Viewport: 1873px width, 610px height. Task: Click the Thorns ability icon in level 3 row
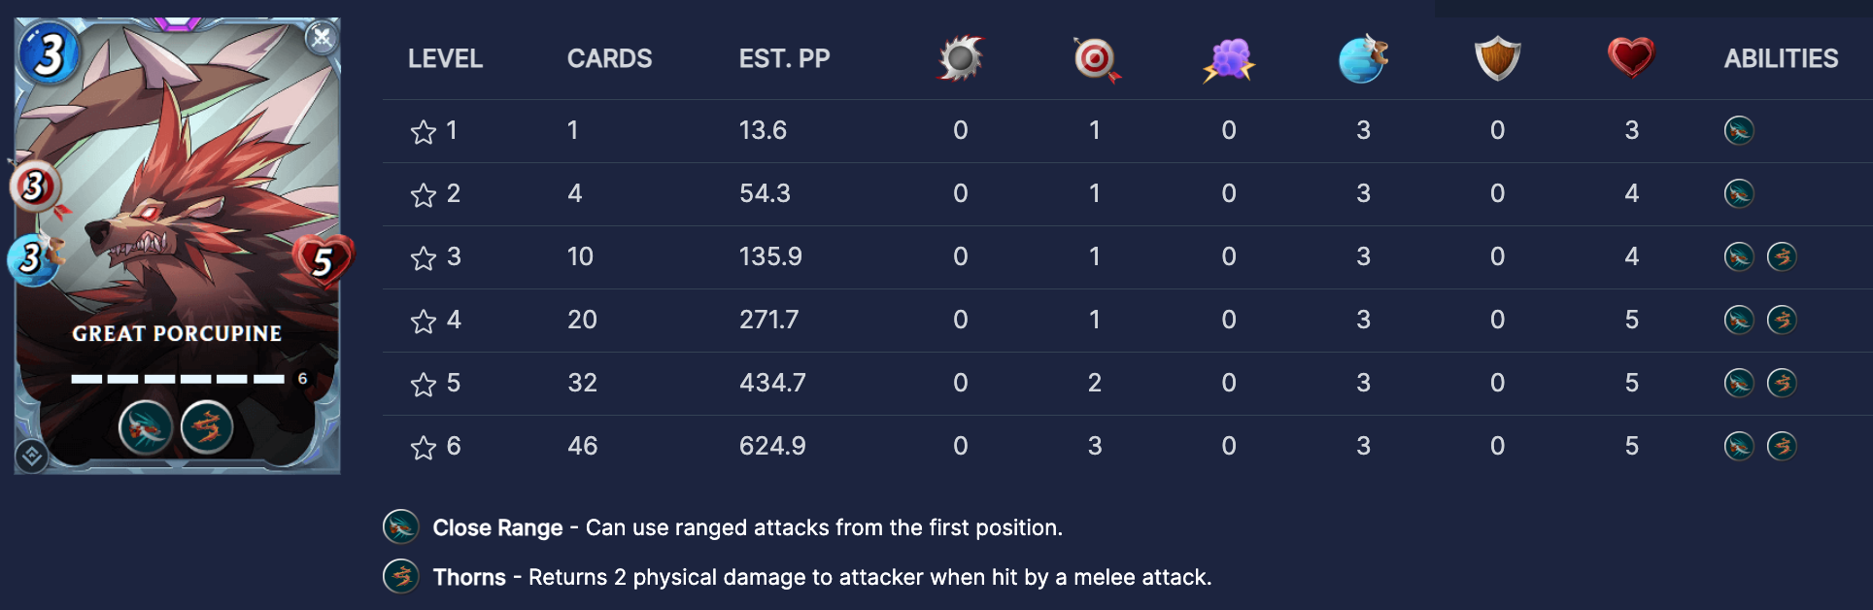click(x=1781, y=256)
